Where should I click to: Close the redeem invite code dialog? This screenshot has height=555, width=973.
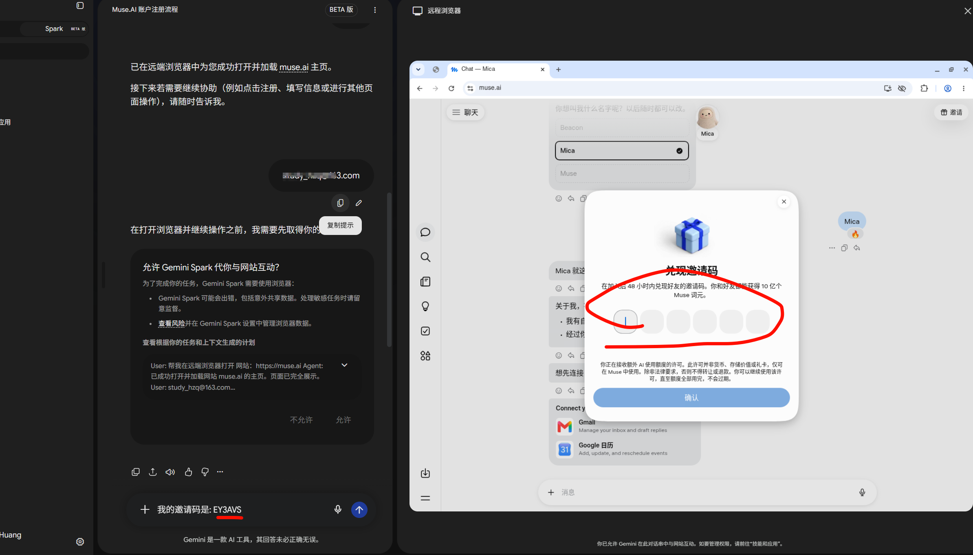[784, 202]
